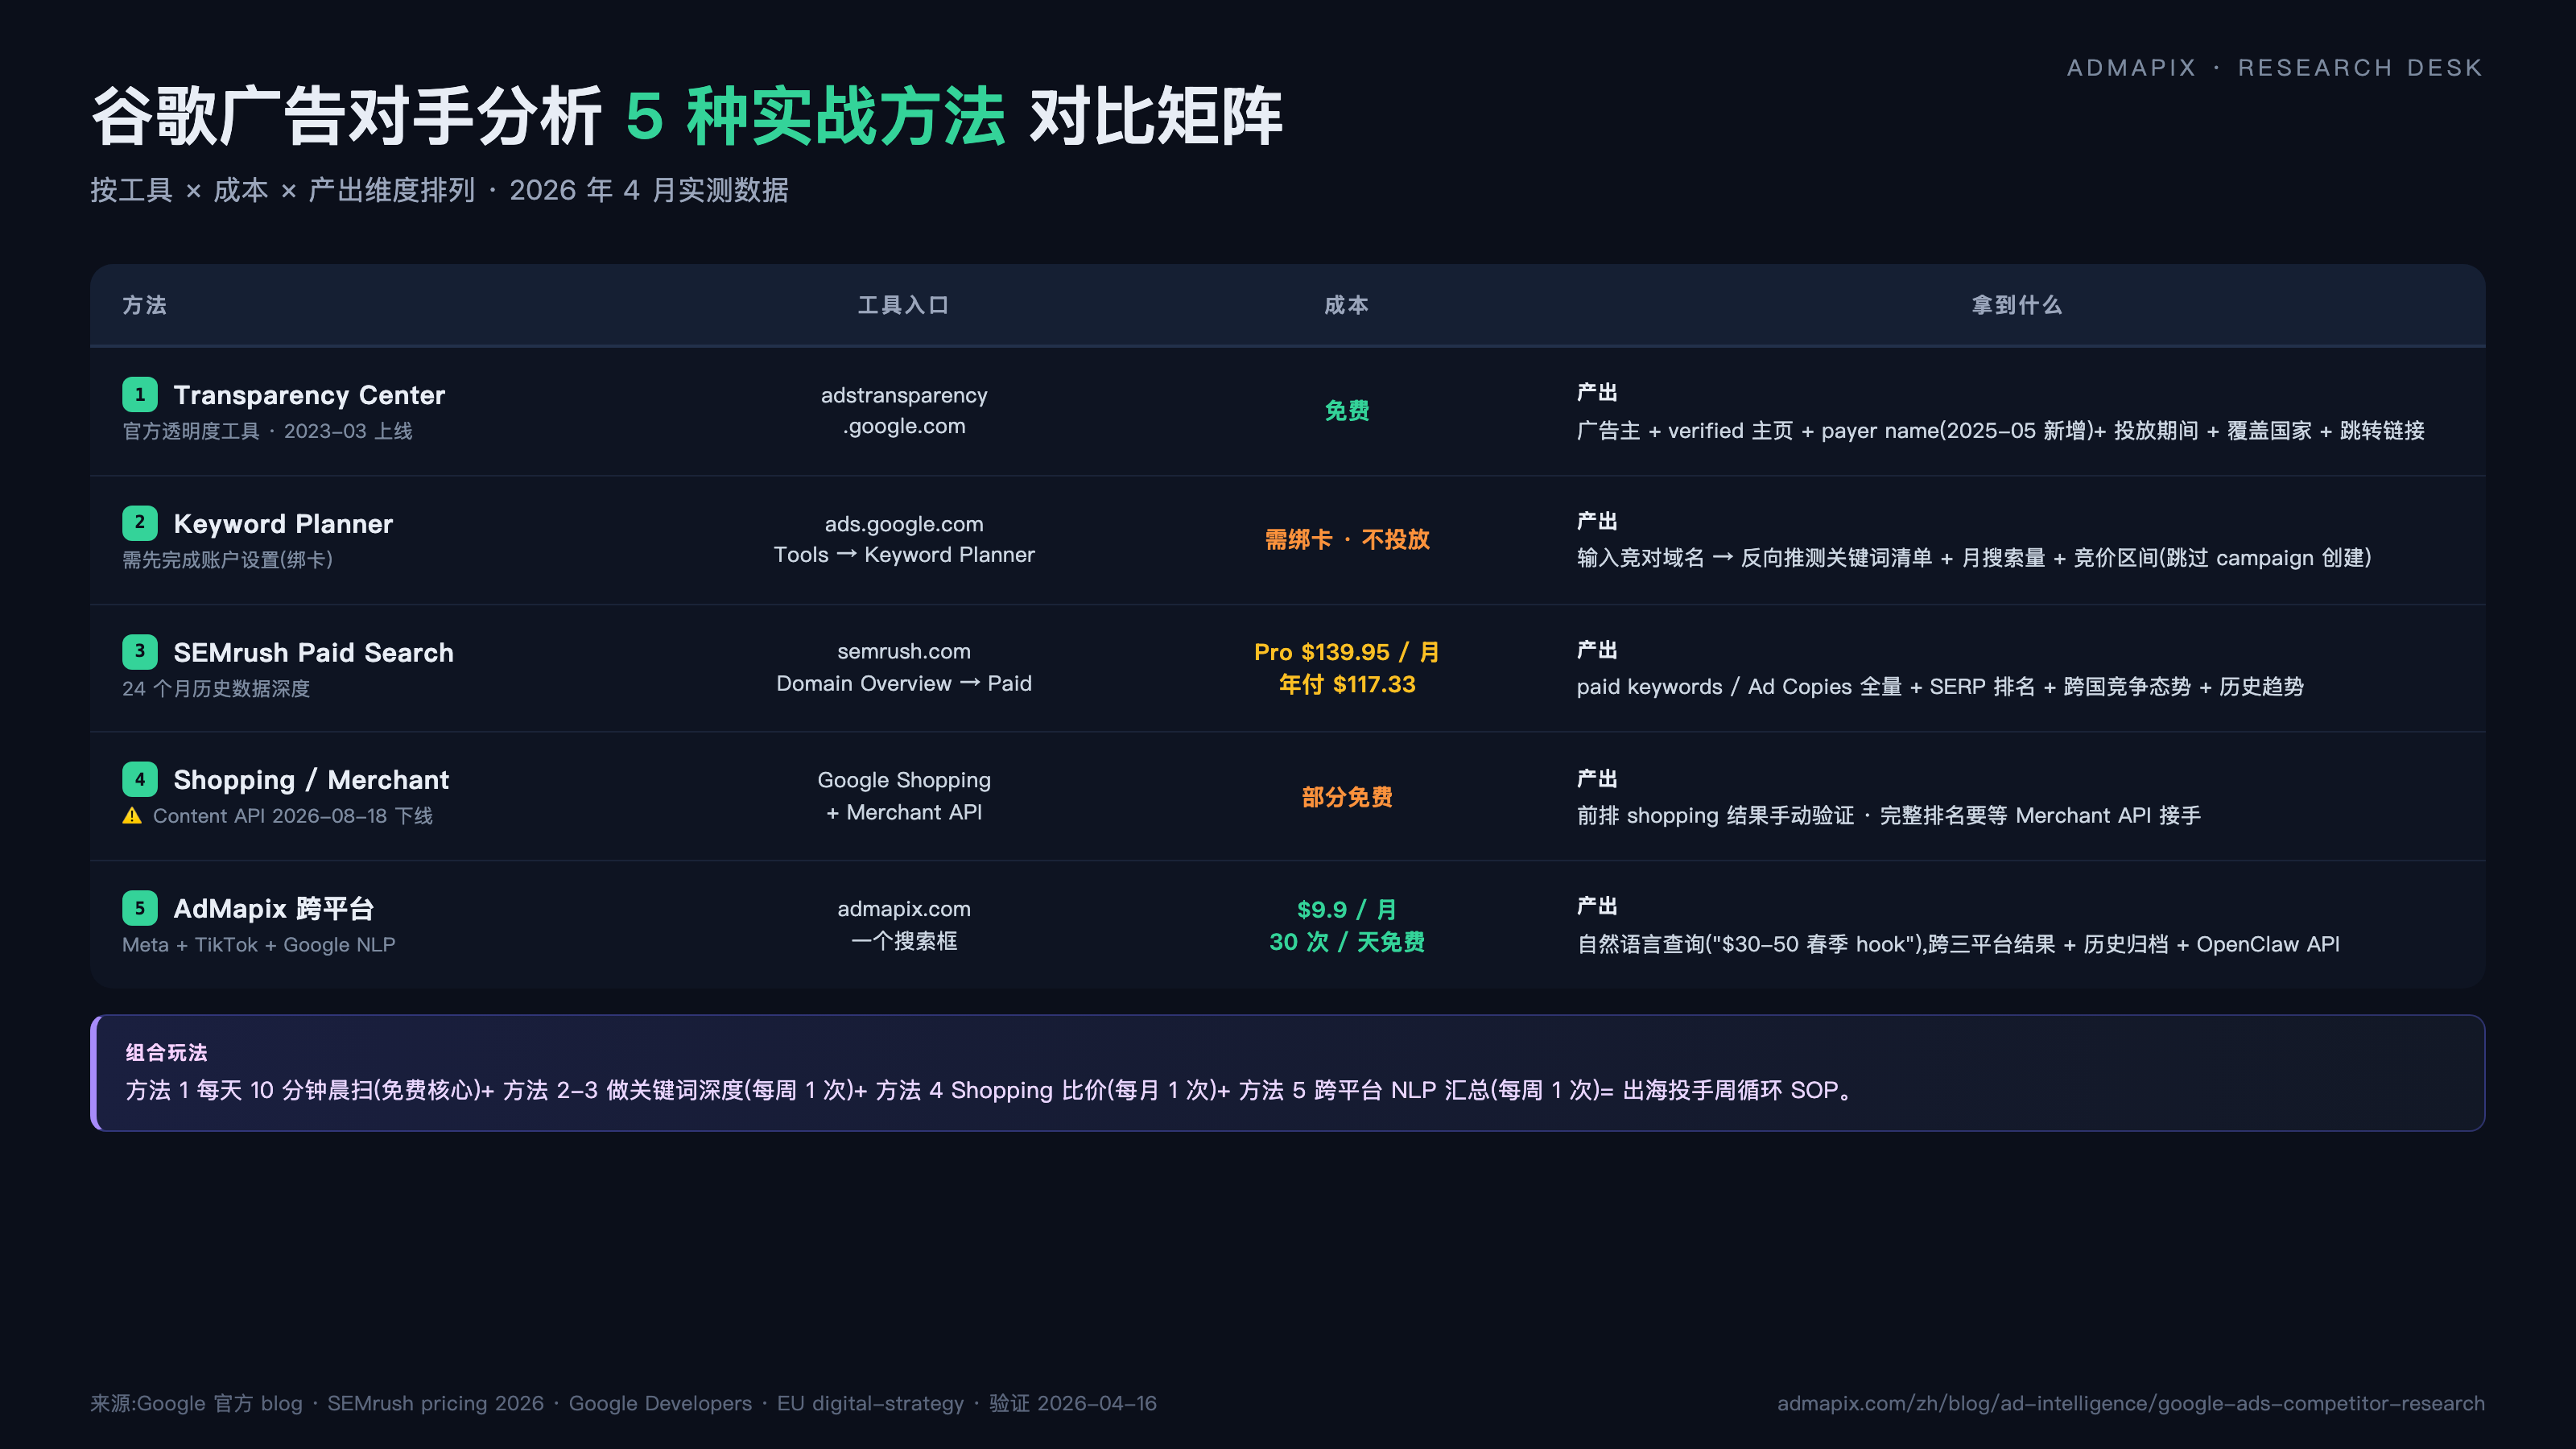Click the green number 4 badge
Screen dimensions: 2576x1449
[139, 779]
